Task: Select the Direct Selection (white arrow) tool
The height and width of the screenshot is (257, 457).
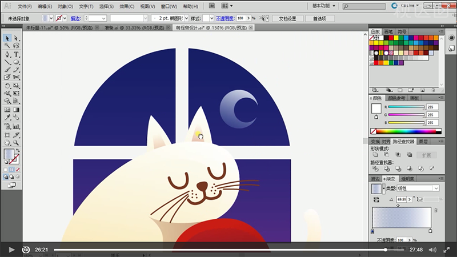Action: click(x=16, y=38)
